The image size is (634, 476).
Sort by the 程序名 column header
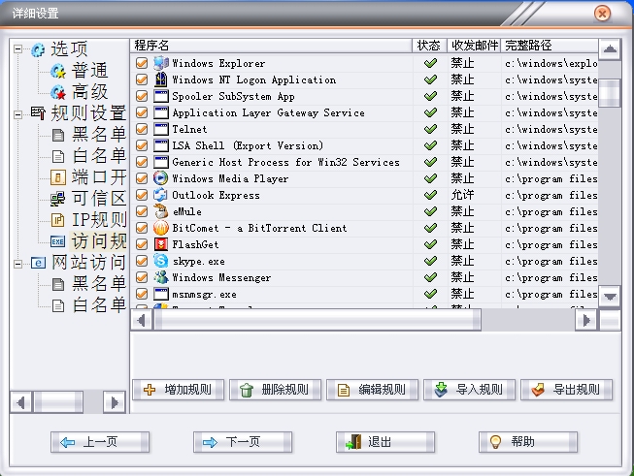click(271, 46)
